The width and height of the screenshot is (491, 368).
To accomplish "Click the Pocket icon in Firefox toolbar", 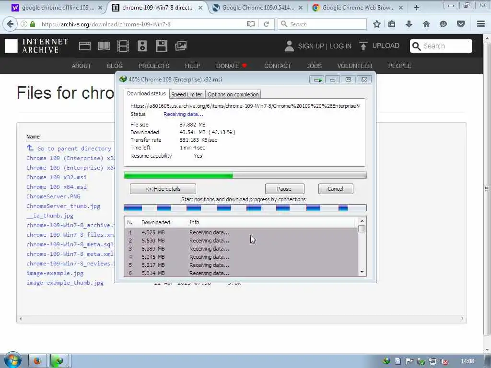I will (x=461, y=24).
